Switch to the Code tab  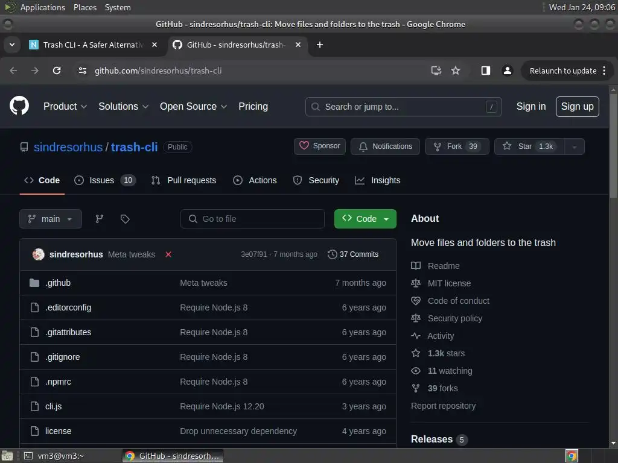point(42,180)
